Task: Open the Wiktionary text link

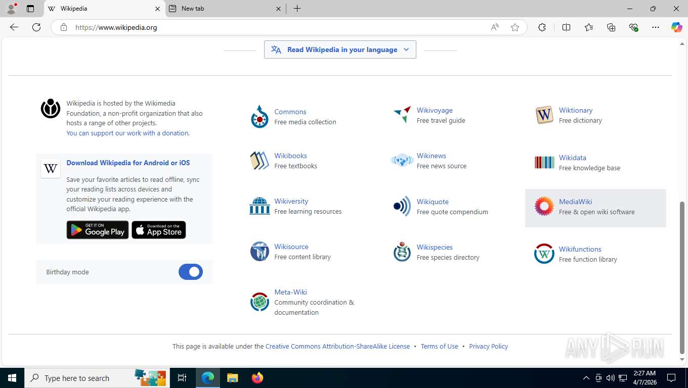Action: (576, 110)
